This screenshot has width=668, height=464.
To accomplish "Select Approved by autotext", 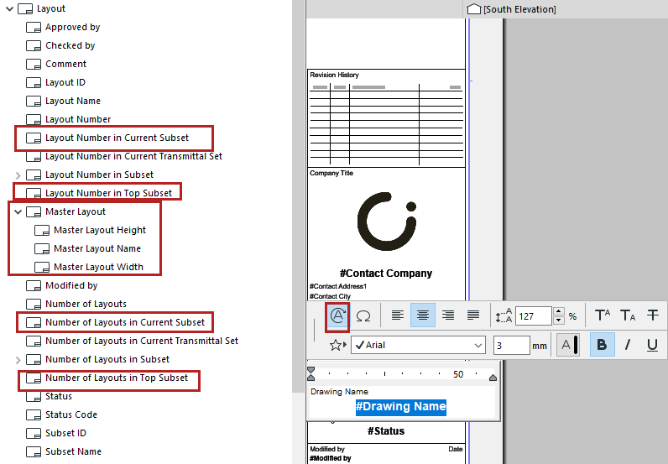I will pos(72,27).
